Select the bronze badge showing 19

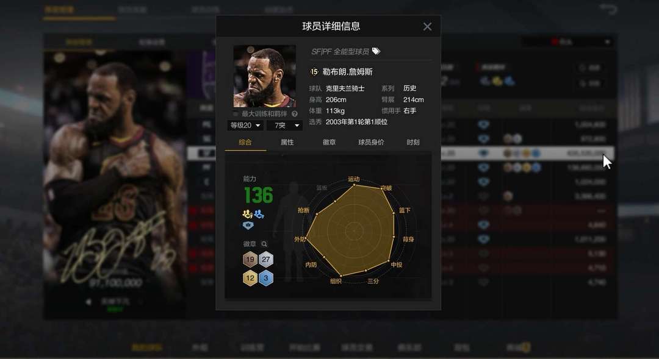click(x=250, y=260)
